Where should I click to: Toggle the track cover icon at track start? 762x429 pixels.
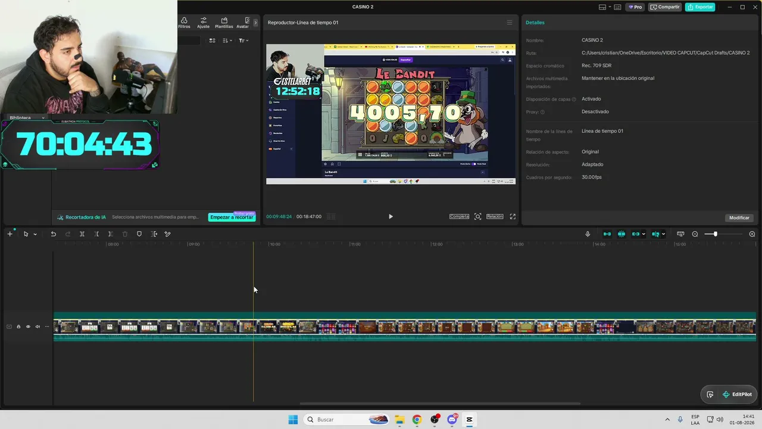pos(9,327)
